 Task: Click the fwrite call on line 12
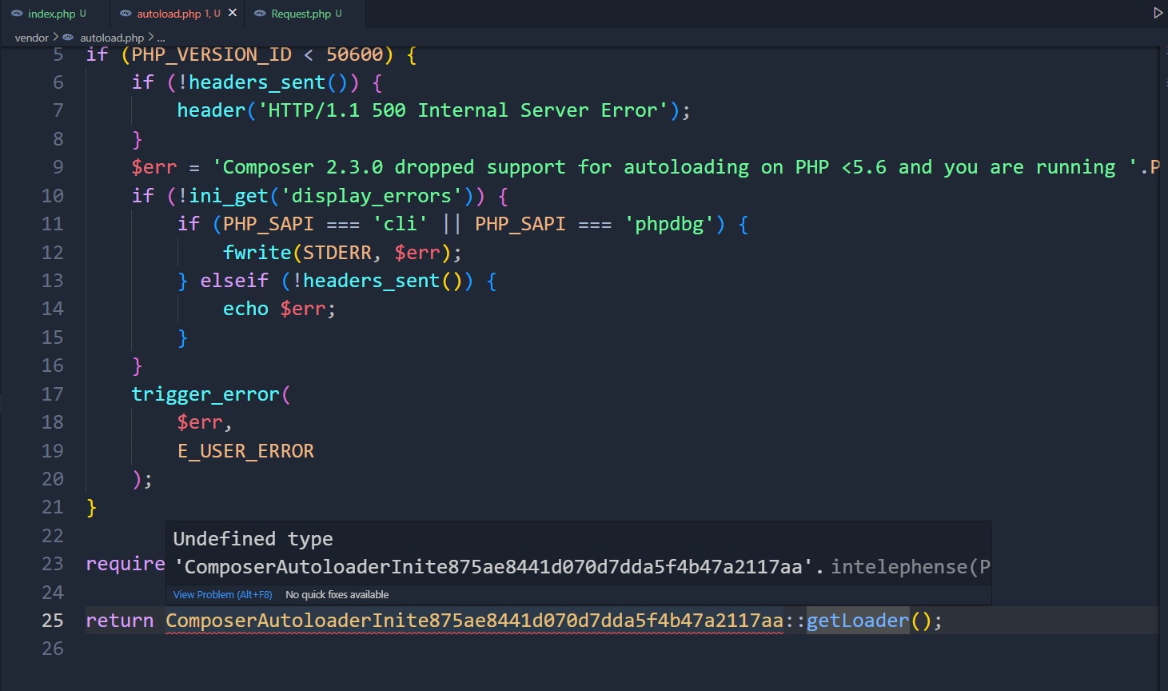[257, 253]
